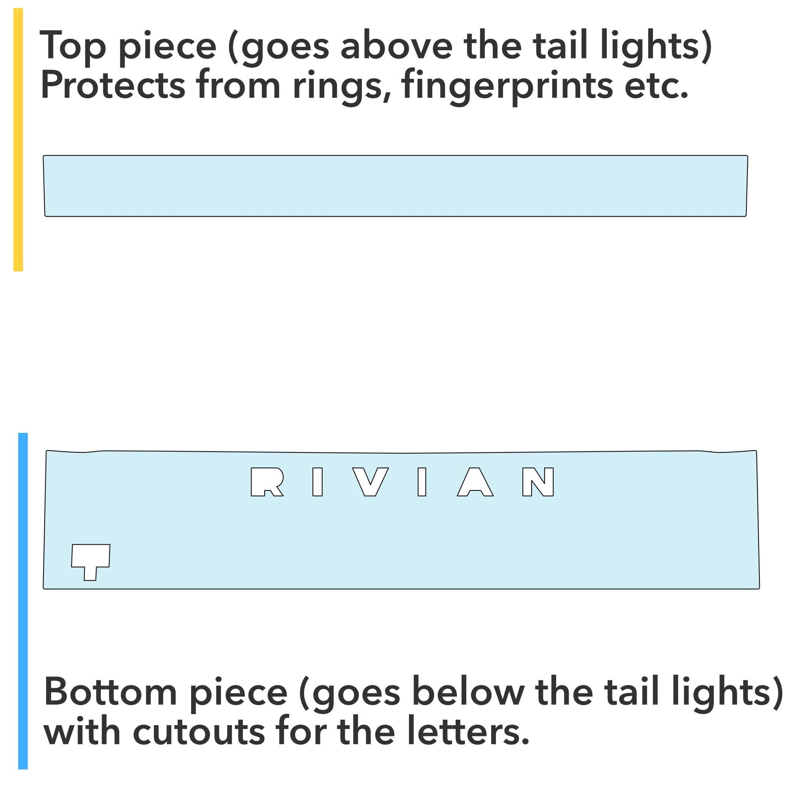Viewport: 791px width, 791px height.
Task: Select the I cutout between V and A
Action: (422, 482)
